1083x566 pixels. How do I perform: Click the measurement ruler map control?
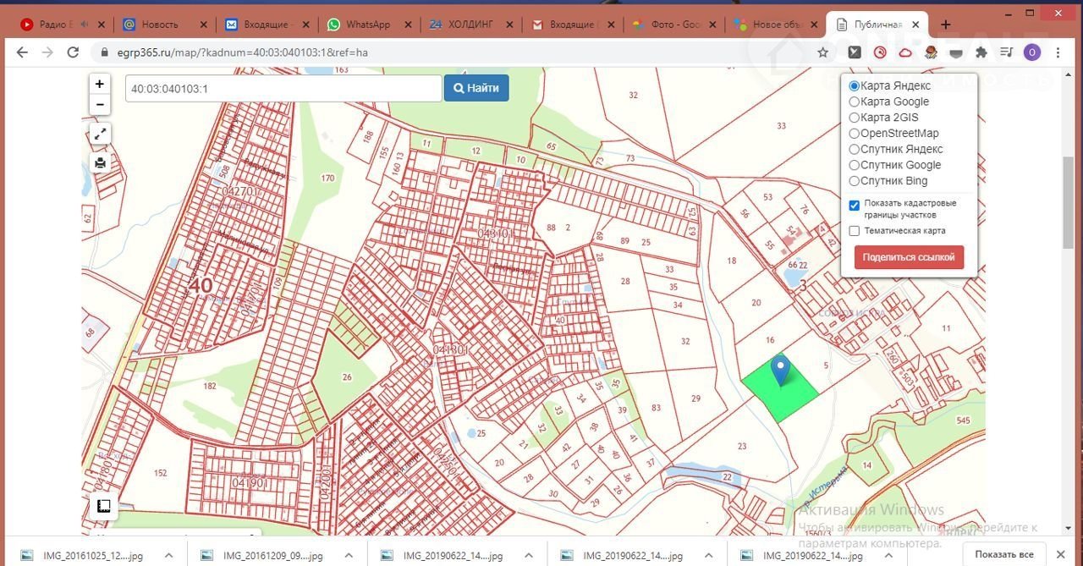[103, 506]
